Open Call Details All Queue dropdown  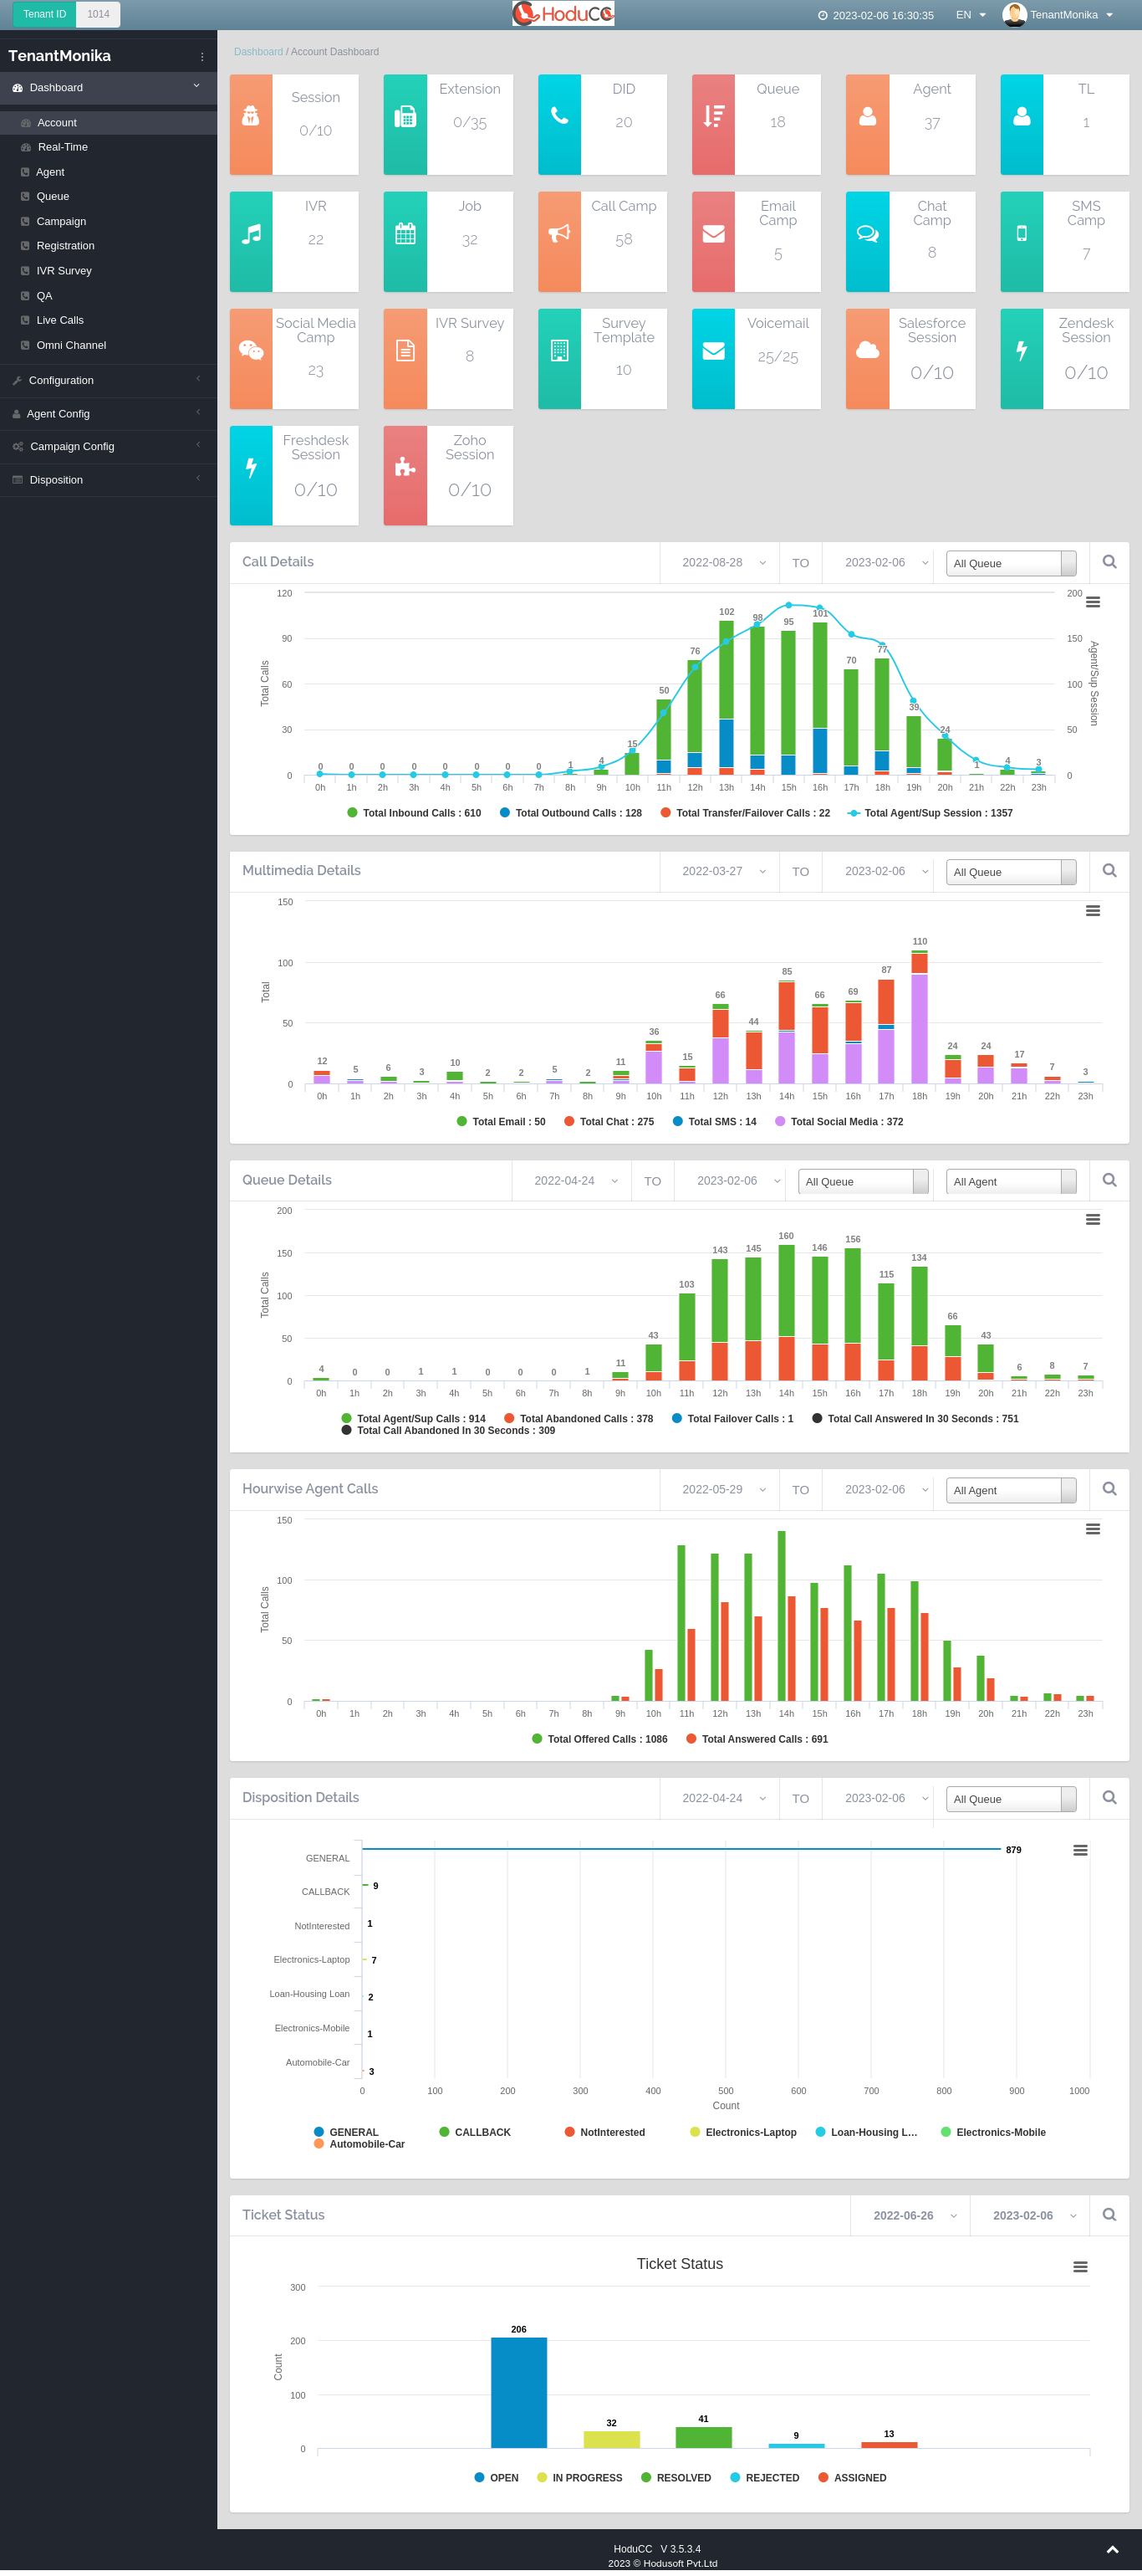click(1010, 563)
